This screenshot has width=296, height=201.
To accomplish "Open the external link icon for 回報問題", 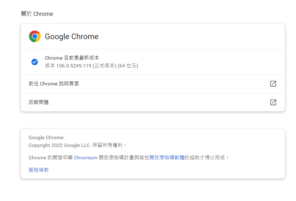I will pyautogui.click(x=273, y=102).
